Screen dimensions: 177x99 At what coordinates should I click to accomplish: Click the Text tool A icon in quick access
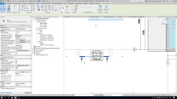[31, 1]
